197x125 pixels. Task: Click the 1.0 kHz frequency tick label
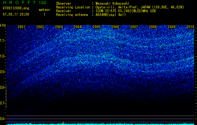pos(3,56)
